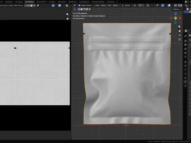
Task: Toggle the camera view icon in viewport
Action: click(179, 35)
